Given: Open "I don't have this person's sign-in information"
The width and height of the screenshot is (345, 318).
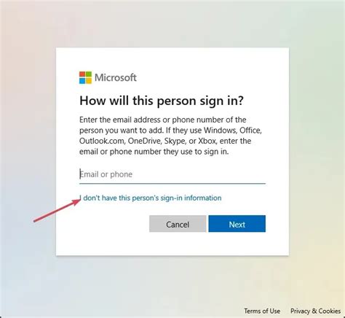Looking at the screenshot, I should (x=151, y=198).
